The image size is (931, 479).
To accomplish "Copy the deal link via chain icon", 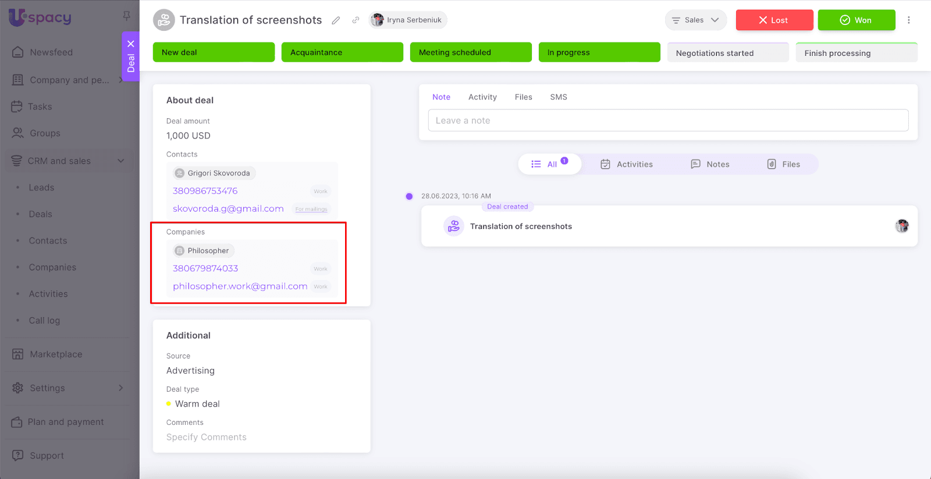I will coord(356,20).
